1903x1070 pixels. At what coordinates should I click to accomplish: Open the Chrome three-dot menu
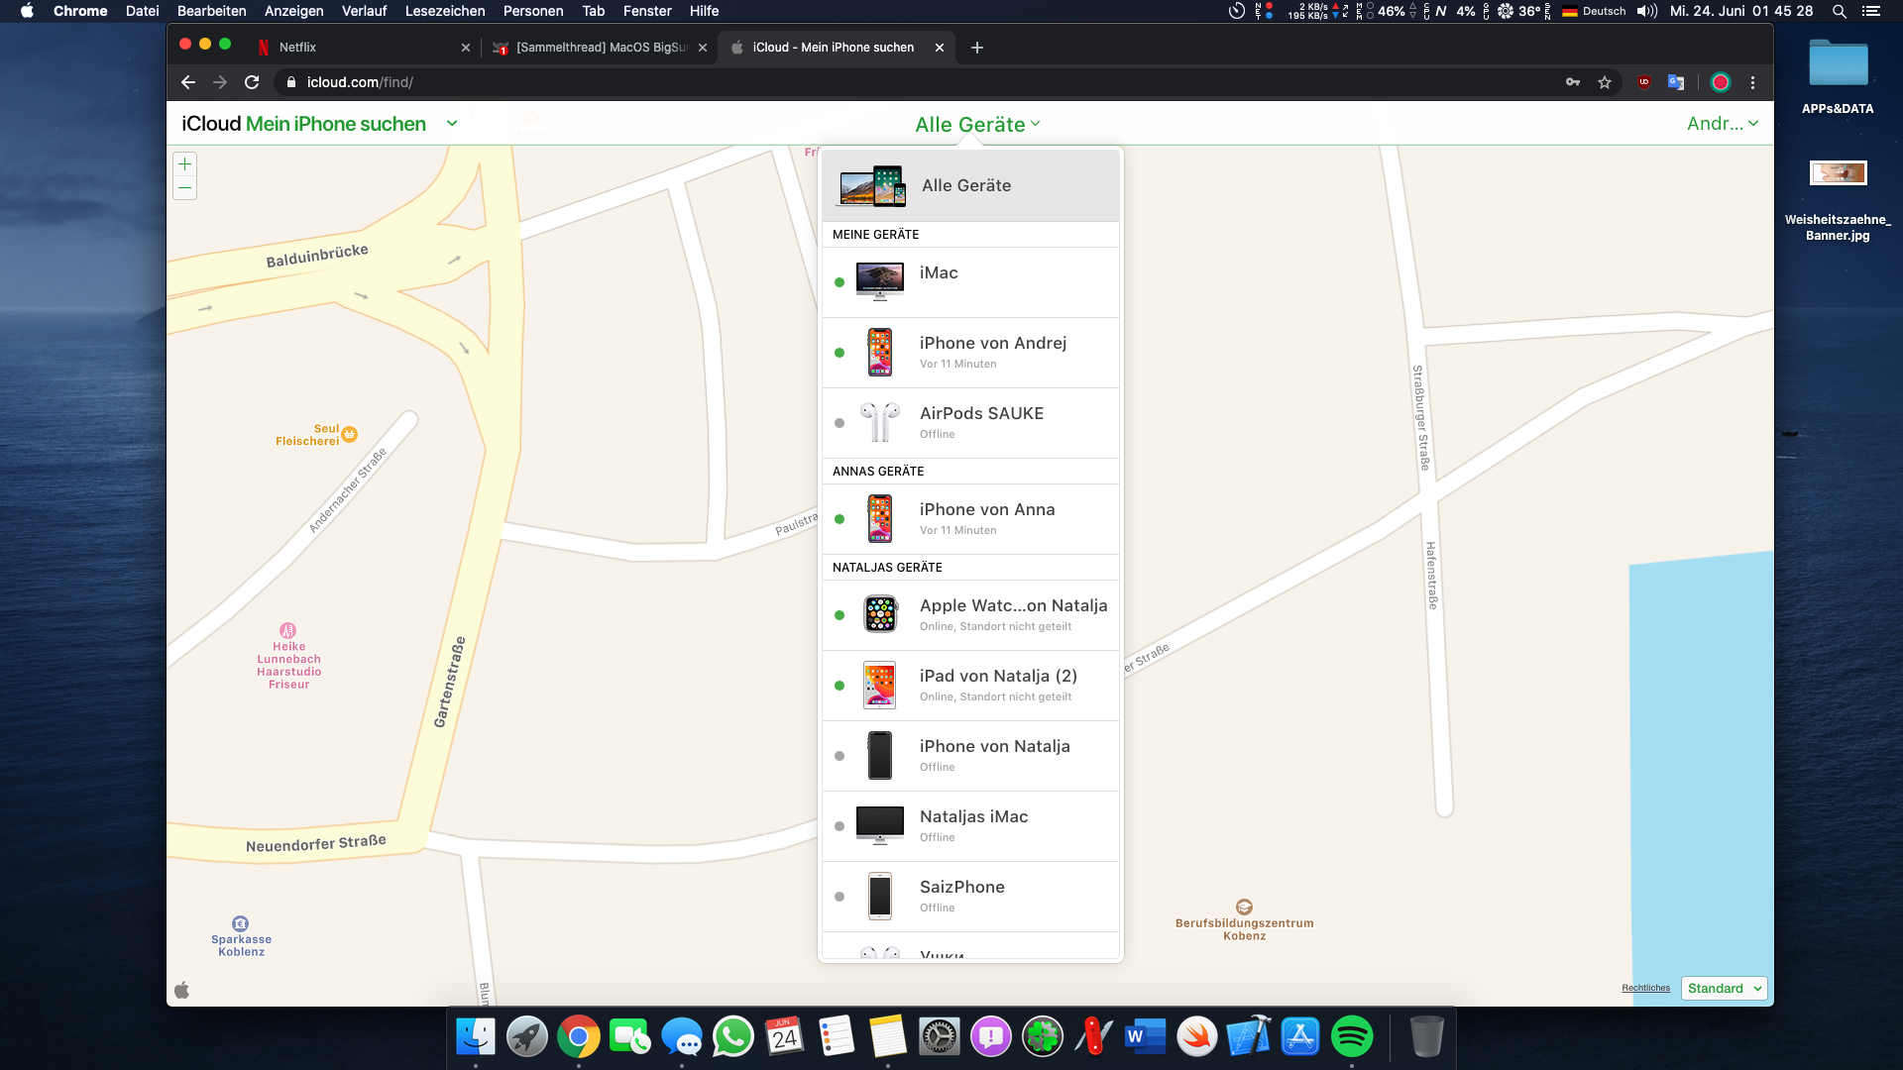pos(1752,82)
